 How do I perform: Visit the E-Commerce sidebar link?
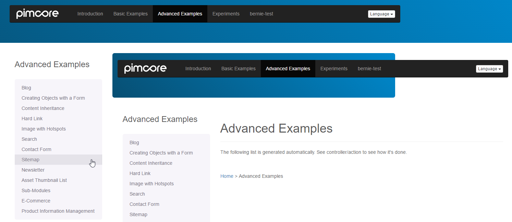tap(36, 201)
